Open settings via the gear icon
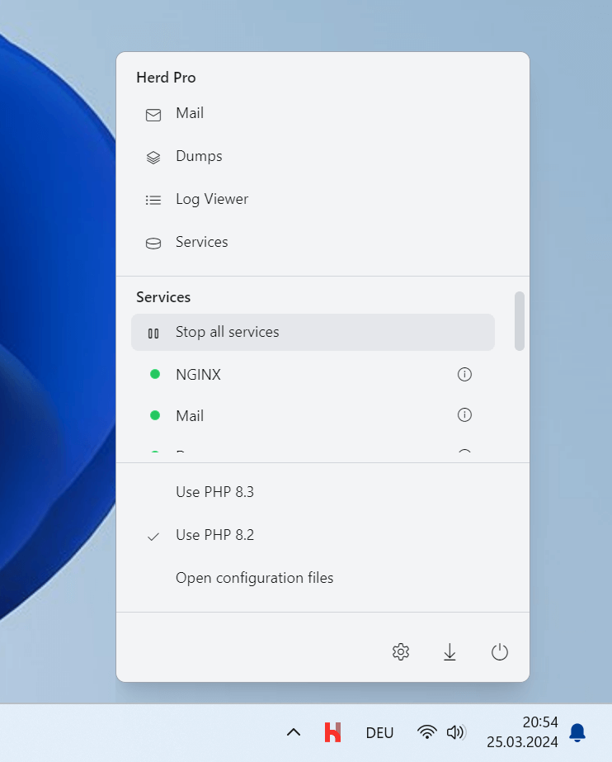 point(401,652)
